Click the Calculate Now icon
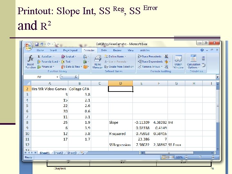The height and width of the screenshot is (174, 232). [x=203, y=58]
